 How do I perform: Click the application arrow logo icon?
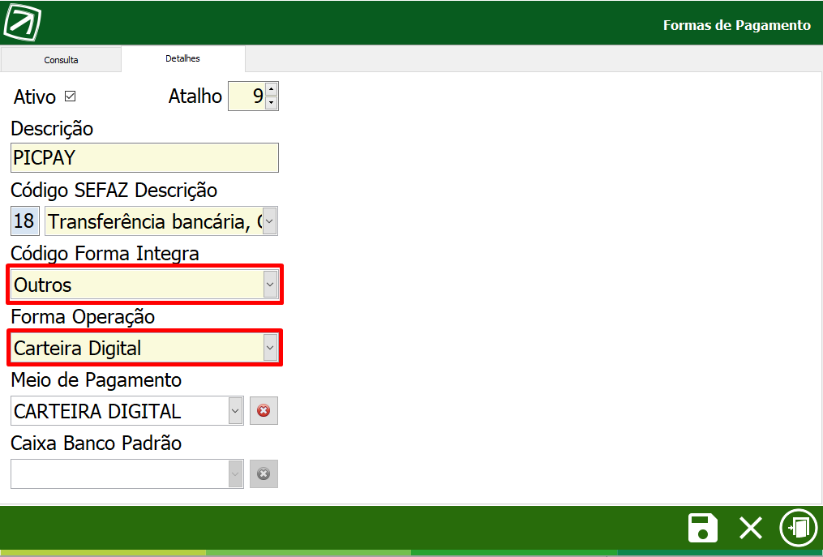(x=22, y=22)
